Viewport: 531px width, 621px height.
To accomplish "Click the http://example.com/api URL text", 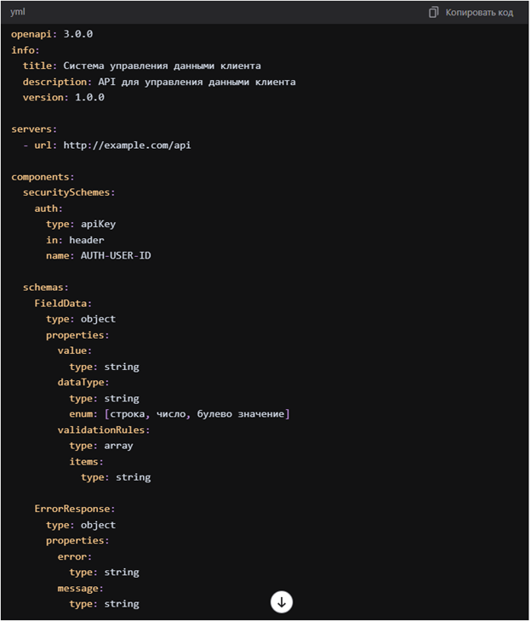I will 127,145.
